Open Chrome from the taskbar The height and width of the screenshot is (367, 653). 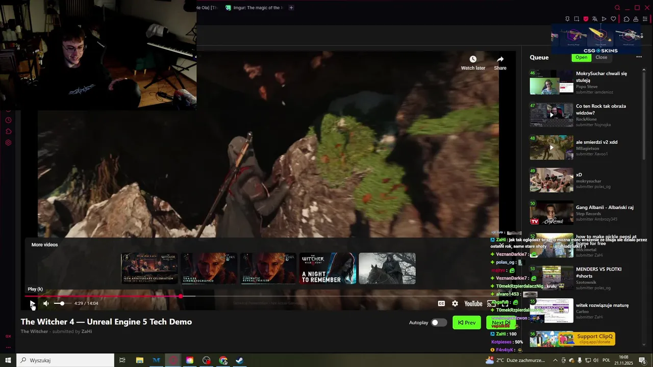tap(223, 360)
